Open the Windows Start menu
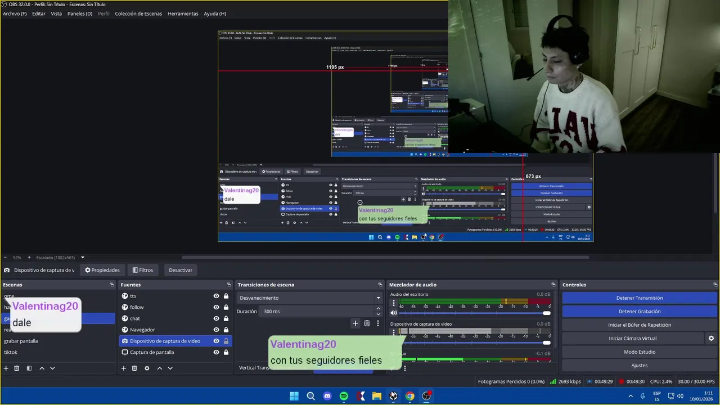 (294, 396)
